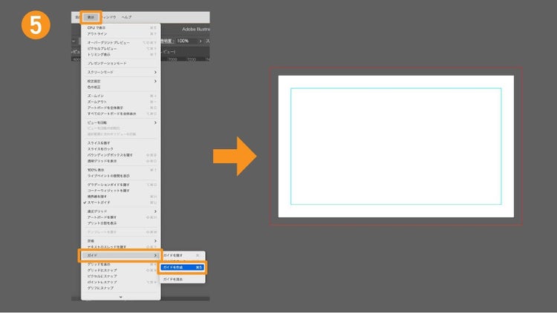Enable ピクセルにスナップ in the menu
Screen dimensions: 557x313
121,276
